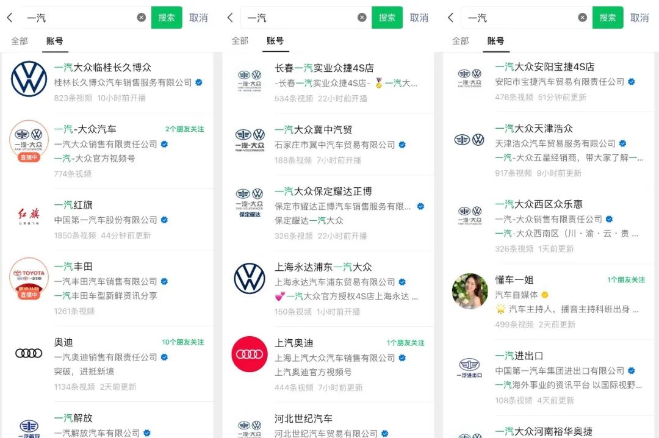This screenshot has height=438, width=659.
Task: Tap 1个朋友关注 label on 上汽奥迪
Action: click(x=406, y=343)
